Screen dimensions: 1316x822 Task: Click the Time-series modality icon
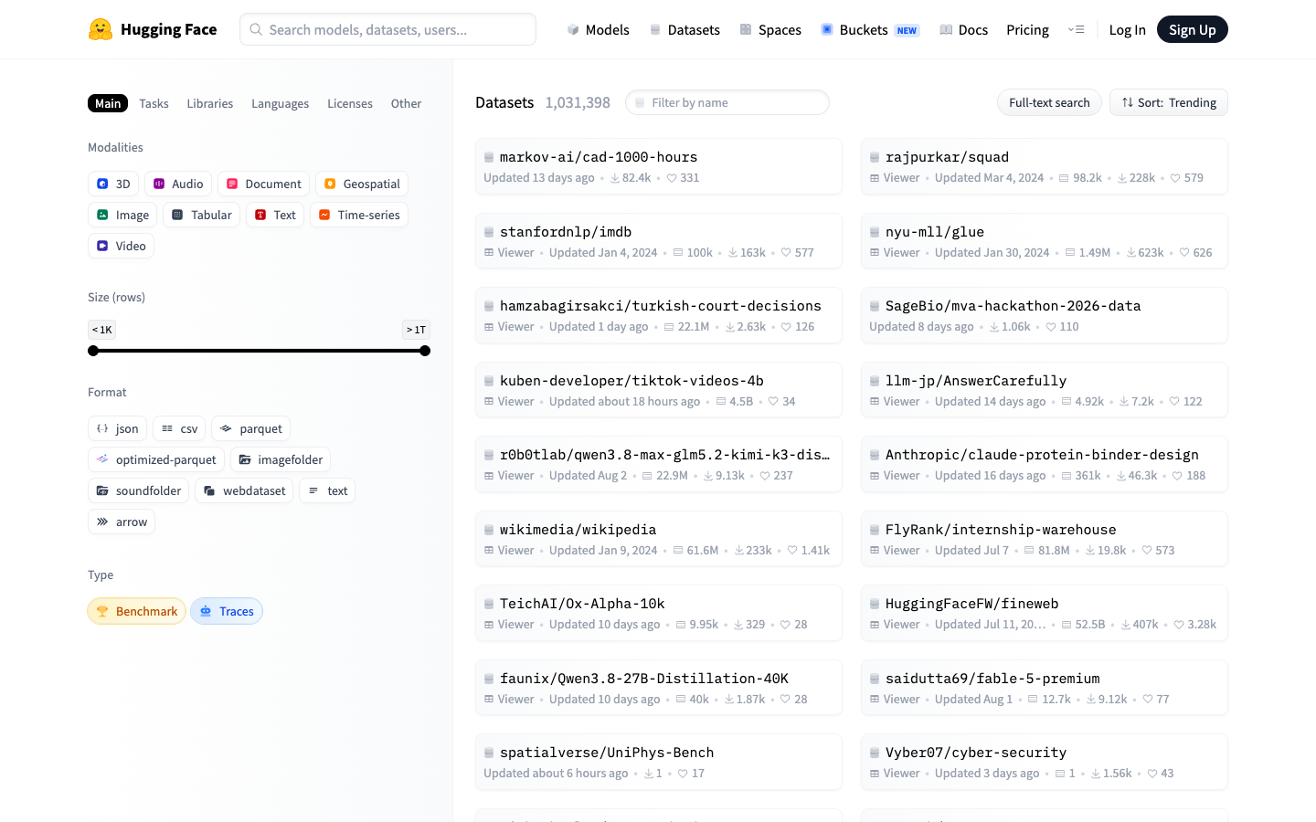coord(324,215)
